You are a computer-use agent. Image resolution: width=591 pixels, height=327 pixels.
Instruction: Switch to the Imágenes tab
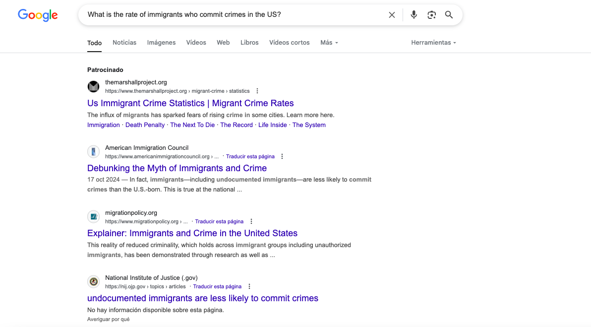pos(161,43)
